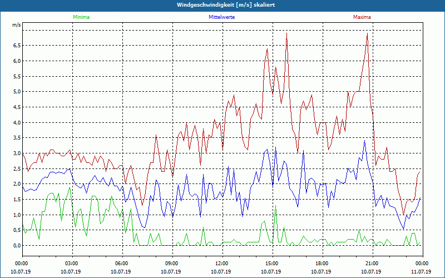Screen dimensions: 445x278
Task: Click the 5,0 y-axis value
Action: [17, 92]
